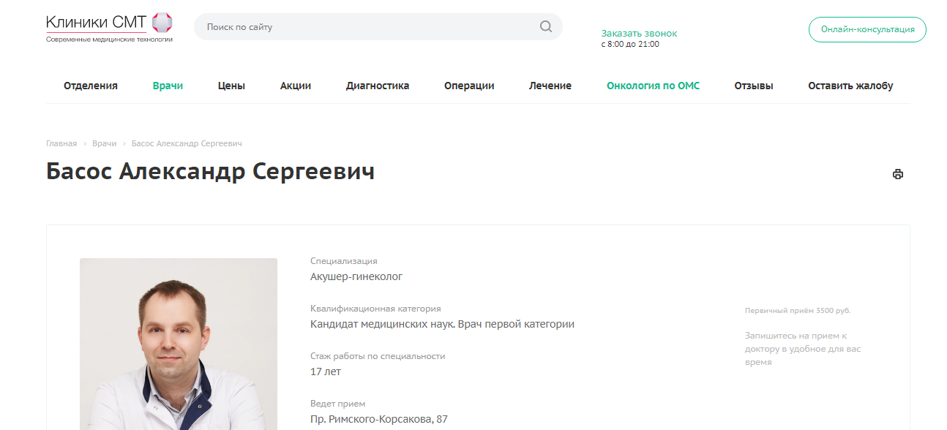
Task: Click the printer icon to print page
Action: 898,174
